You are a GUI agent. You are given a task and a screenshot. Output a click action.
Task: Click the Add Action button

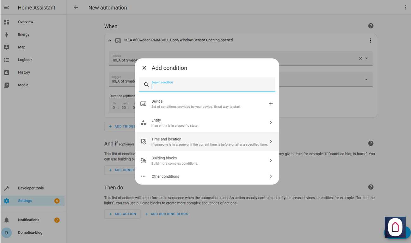click(122, 214)
